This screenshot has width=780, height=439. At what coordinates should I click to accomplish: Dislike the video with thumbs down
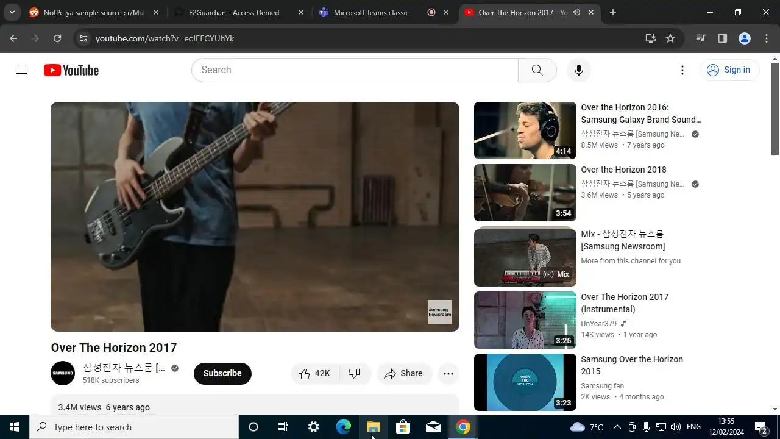click(355, 374)
